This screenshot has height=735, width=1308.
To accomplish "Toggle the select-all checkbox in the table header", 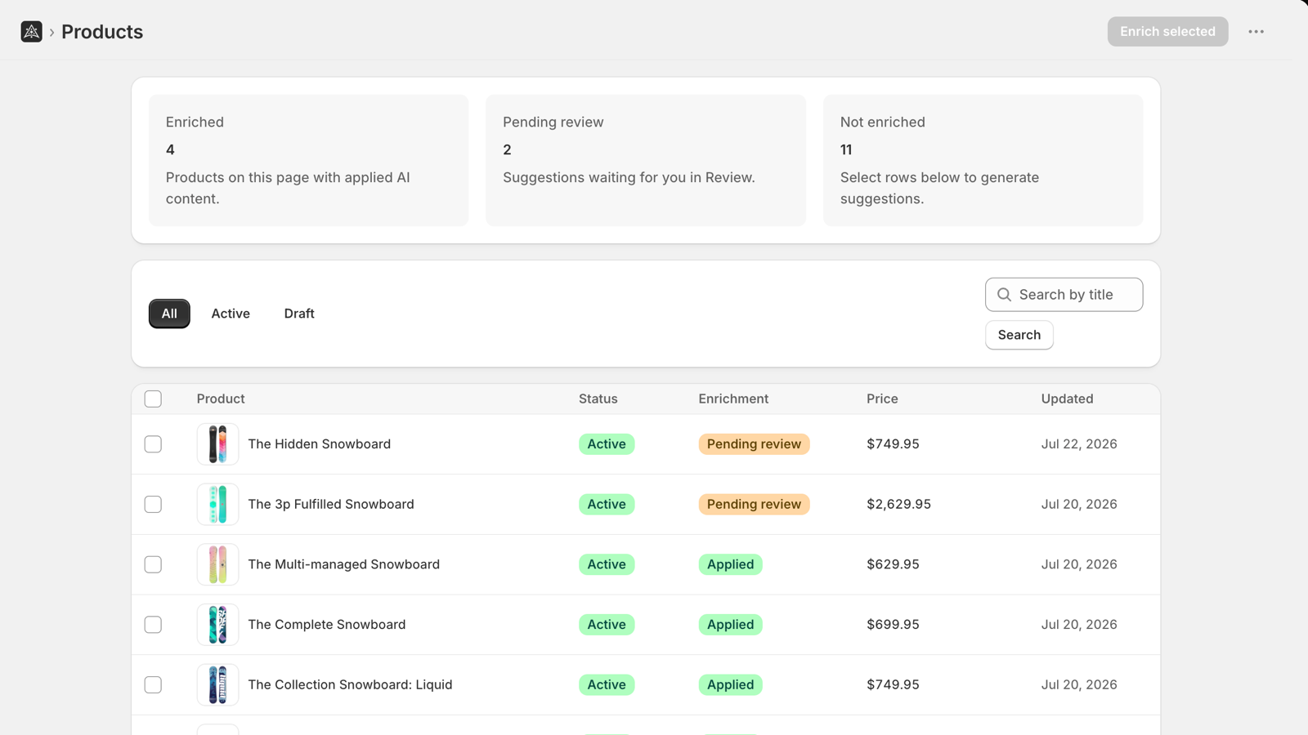I will 153,399.
